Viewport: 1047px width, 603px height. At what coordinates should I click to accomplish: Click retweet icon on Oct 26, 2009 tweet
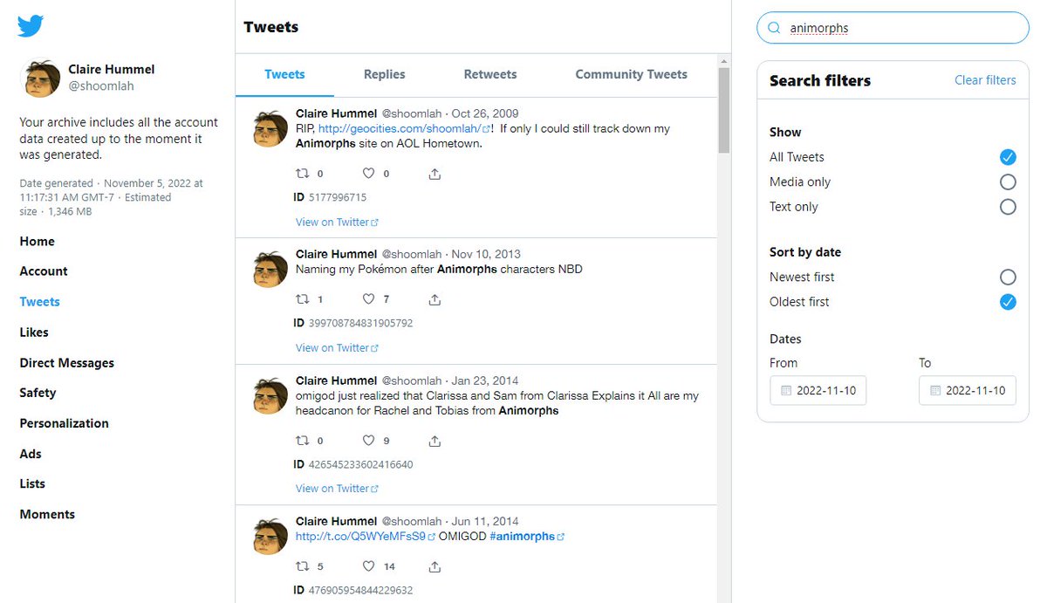coord(303,174)
